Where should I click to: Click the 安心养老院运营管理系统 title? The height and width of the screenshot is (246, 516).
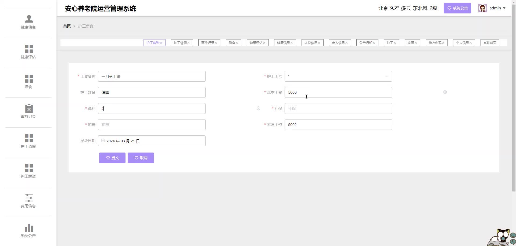point(101,9)
